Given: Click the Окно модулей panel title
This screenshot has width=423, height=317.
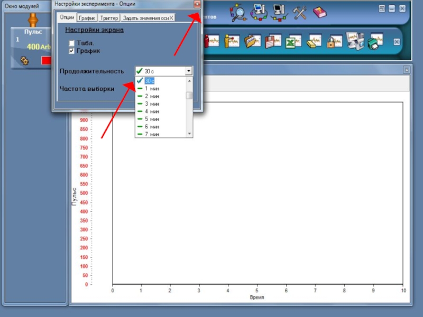Looking at the screenshot, I should [22, 6].
